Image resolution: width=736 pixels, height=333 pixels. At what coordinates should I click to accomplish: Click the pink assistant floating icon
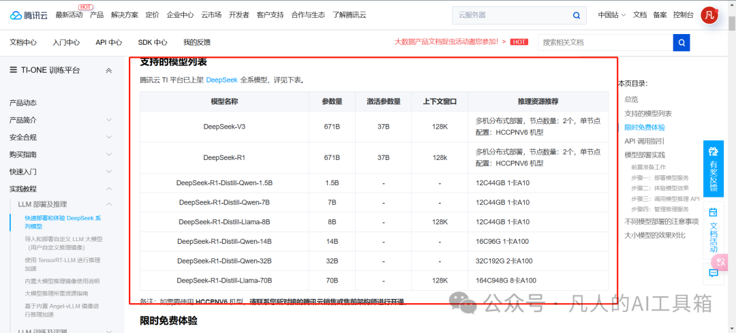tap(720, 263)
